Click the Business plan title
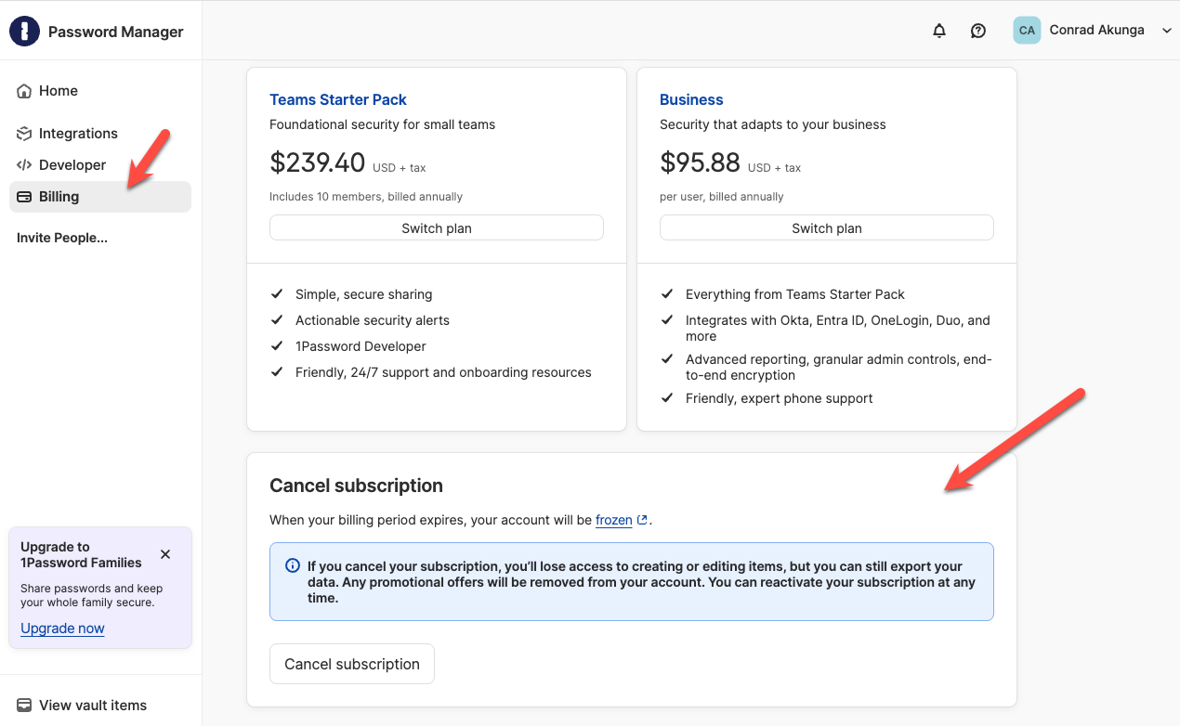Screen dimensions: 1180x726 click(691, 99)
